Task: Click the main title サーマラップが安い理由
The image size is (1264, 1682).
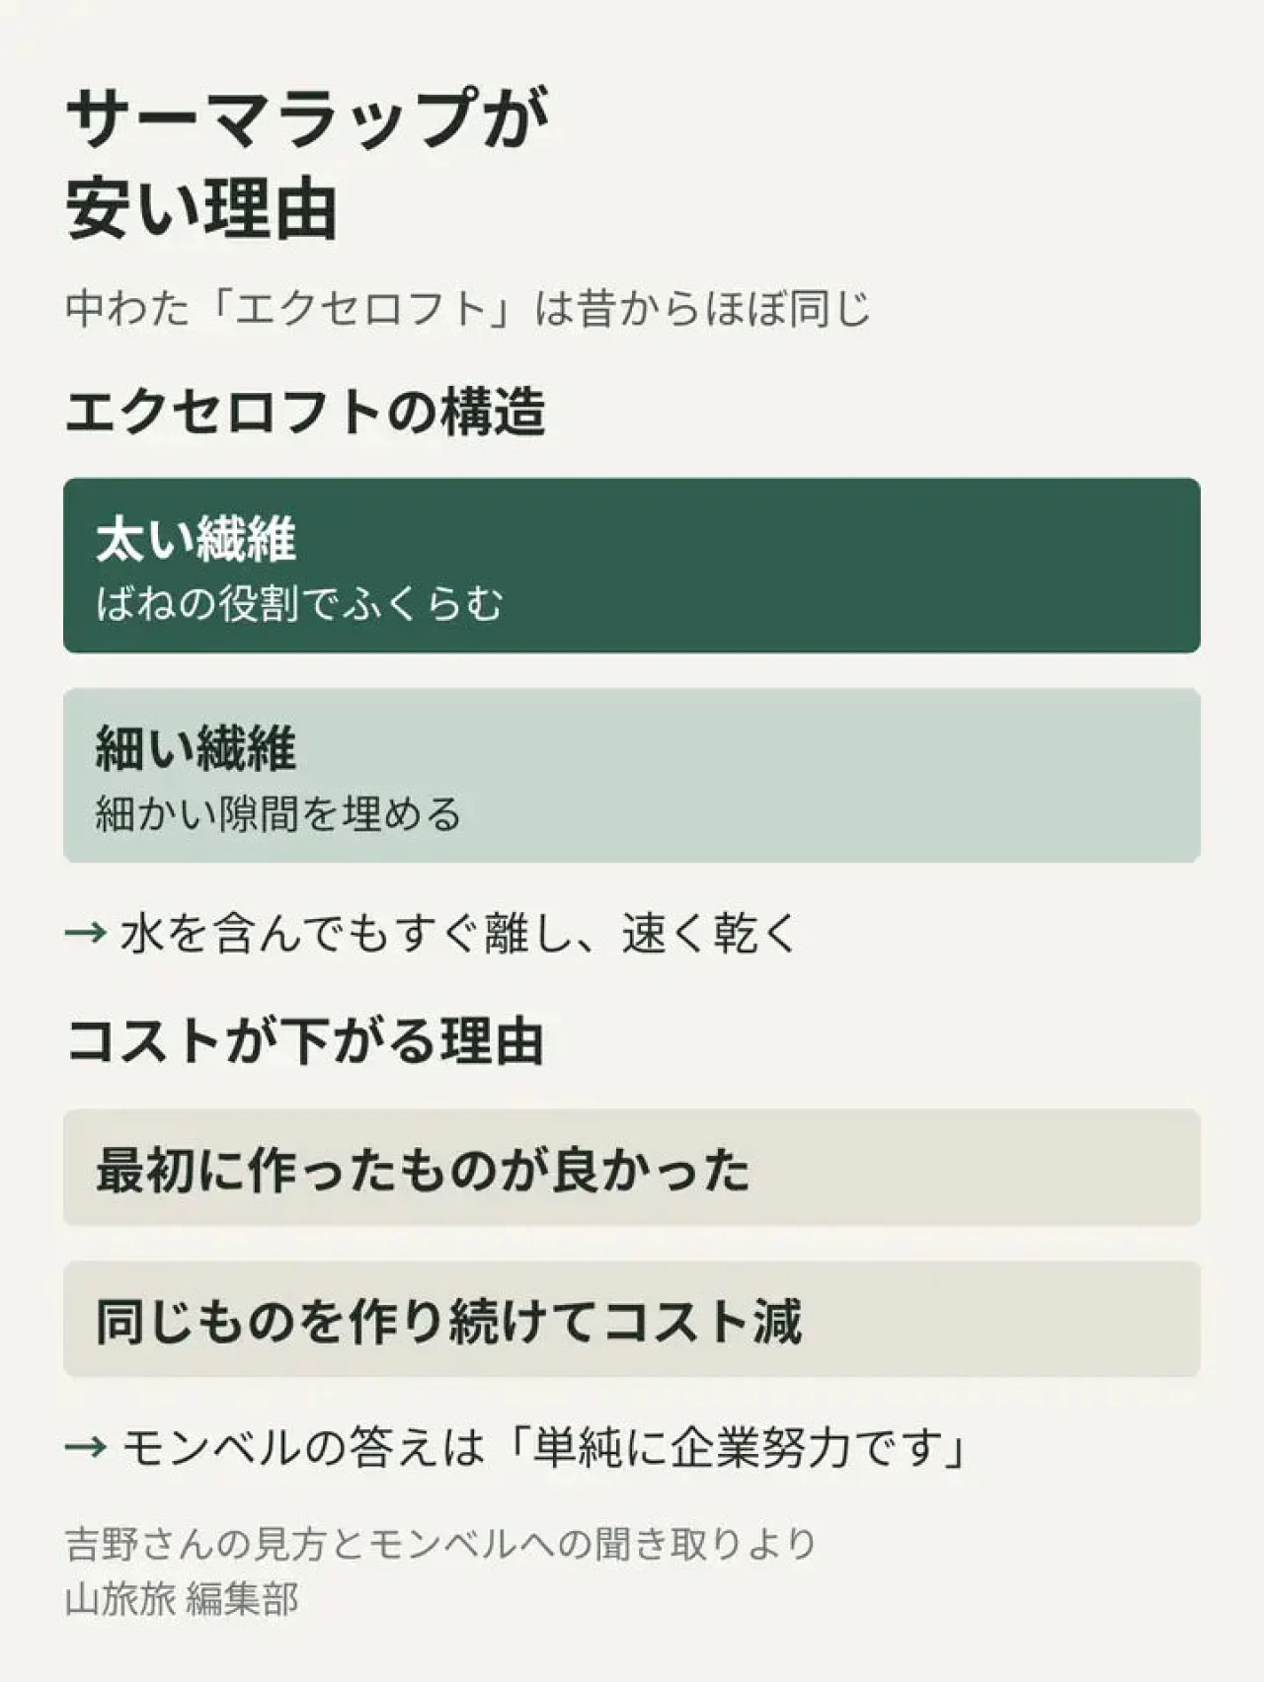Action: coord(307,163)
